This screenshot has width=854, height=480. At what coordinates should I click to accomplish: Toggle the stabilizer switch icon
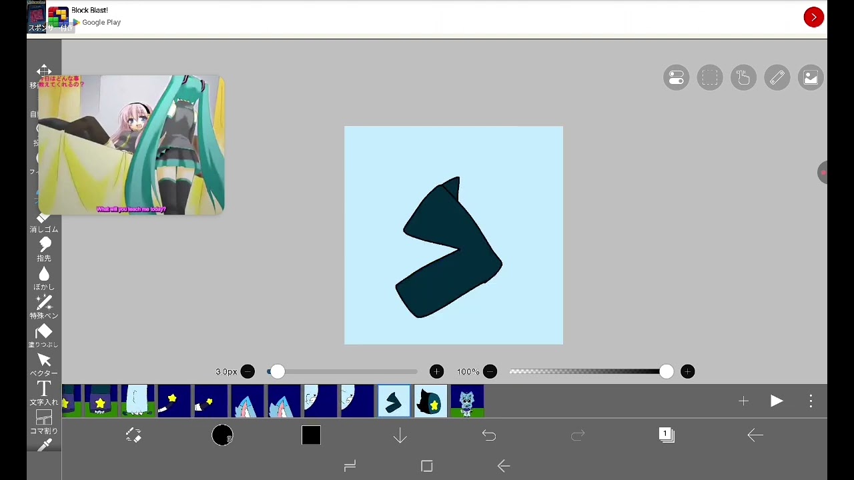point(676,78)
